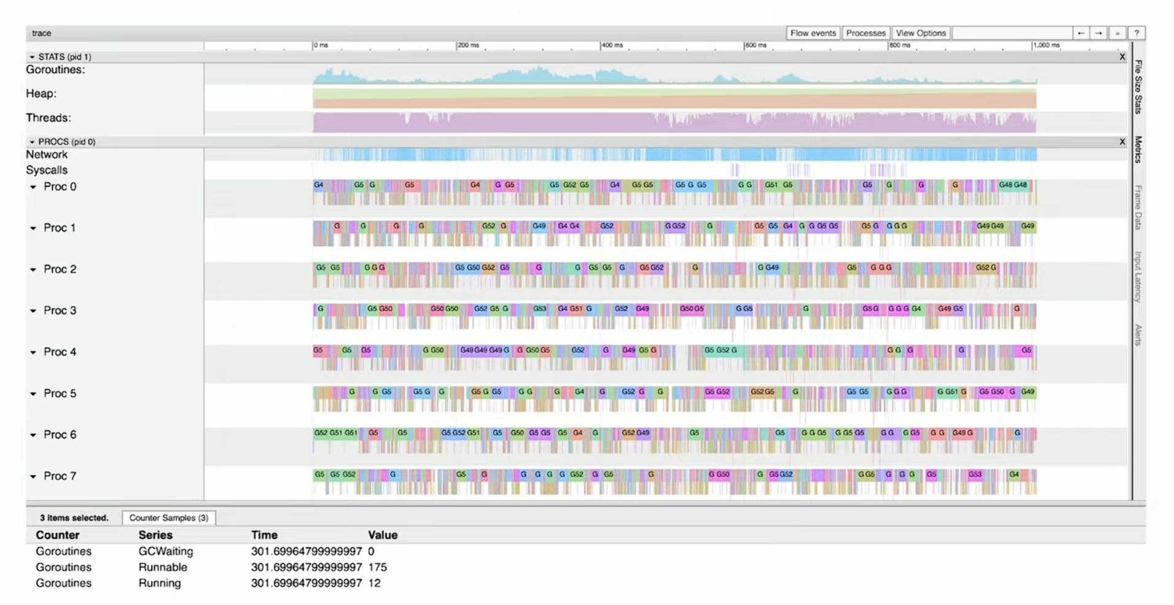Viewport: 1174px width, 605px height.
Task: Open the View Options menu
Action: pyautogui.click(x=921, y=33)
